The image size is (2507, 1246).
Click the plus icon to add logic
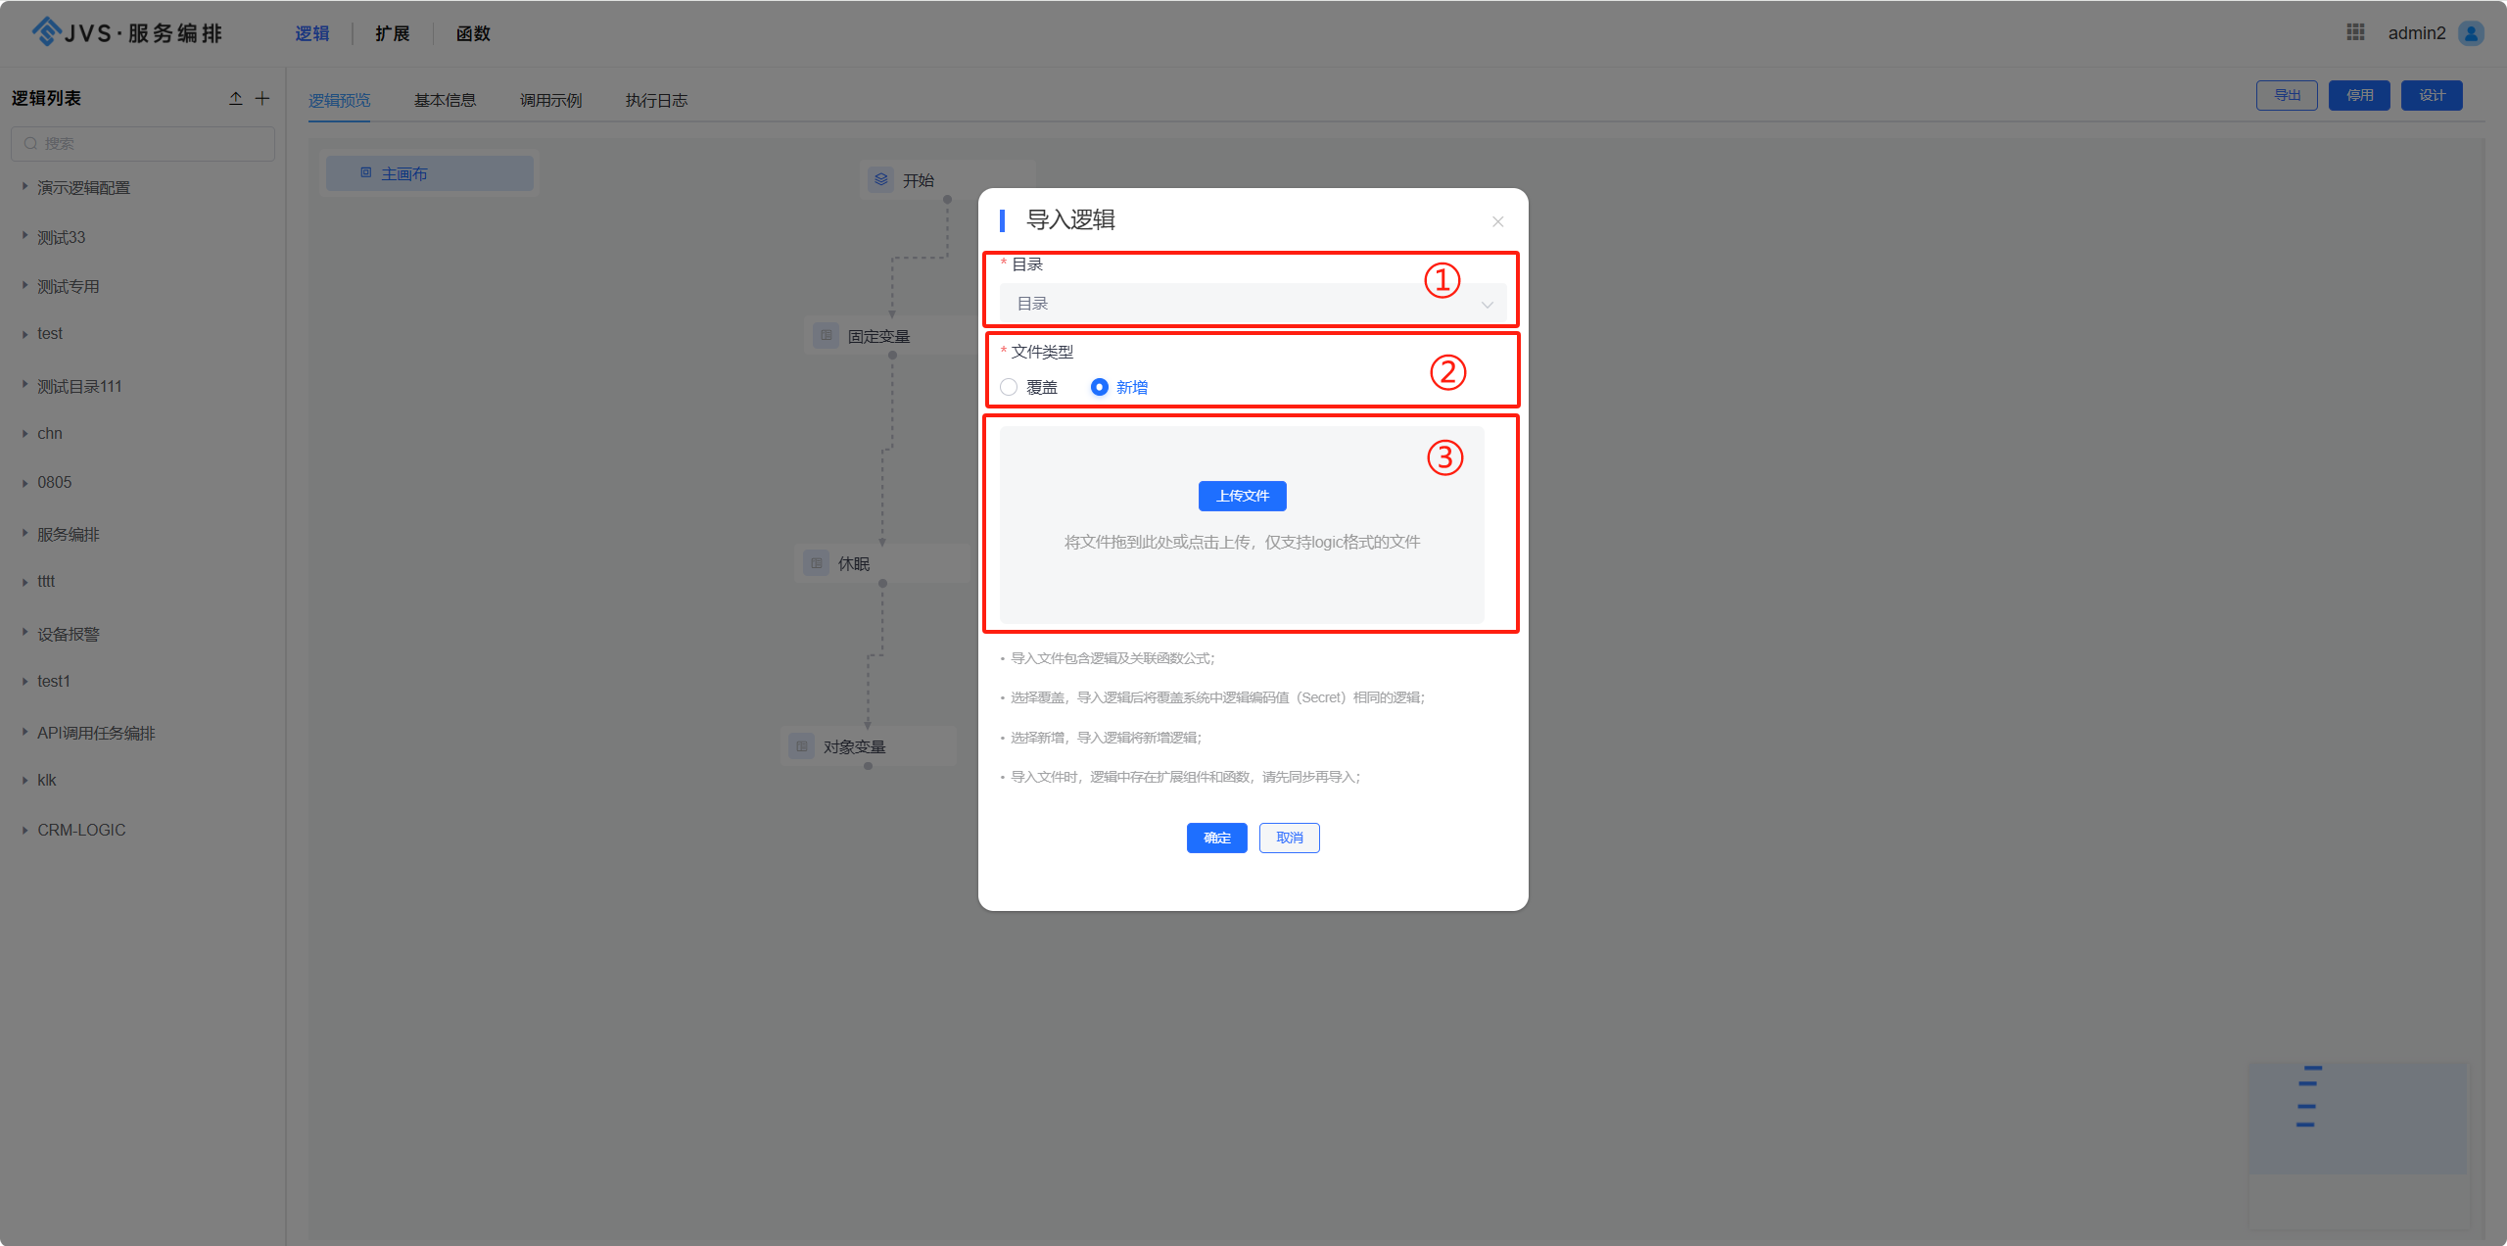[x=262, y=98]
